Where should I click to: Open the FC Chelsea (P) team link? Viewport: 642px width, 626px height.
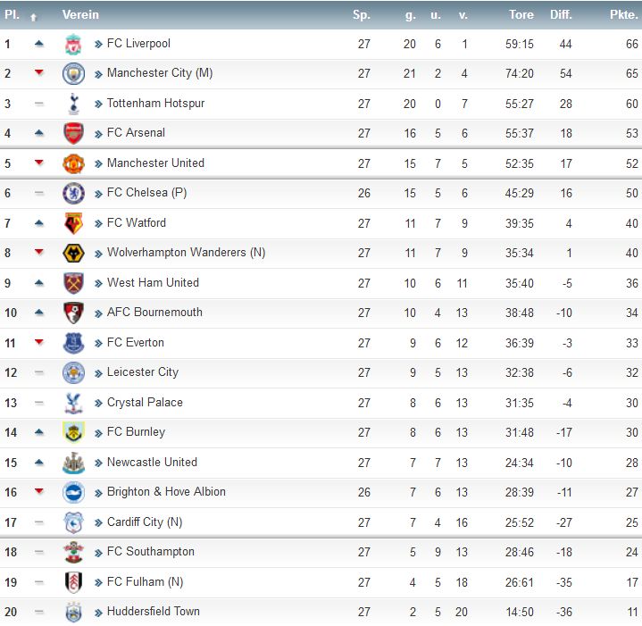[x=146, y=193]
